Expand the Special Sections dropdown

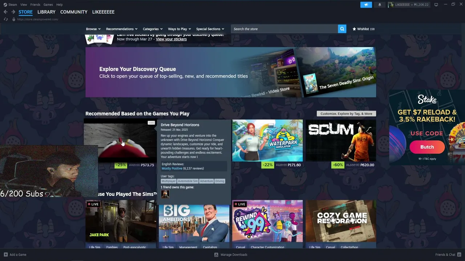[x=210, y=29]
